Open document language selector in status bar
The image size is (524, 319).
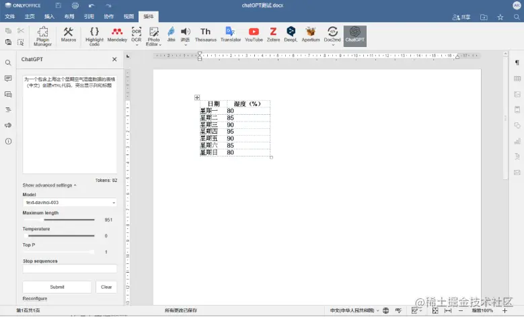pos(354,311)
